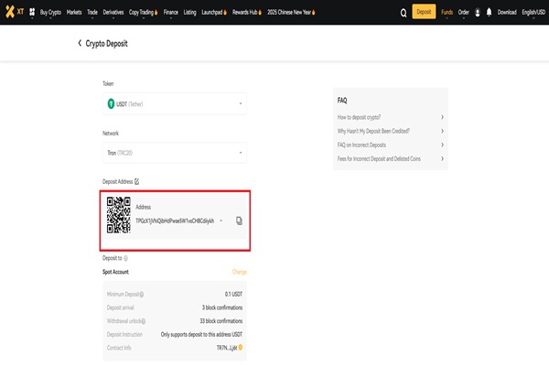Click the Withdrawal unlock info icon
The height and width of the screenshot is (366, 549).
pos(144,321)
